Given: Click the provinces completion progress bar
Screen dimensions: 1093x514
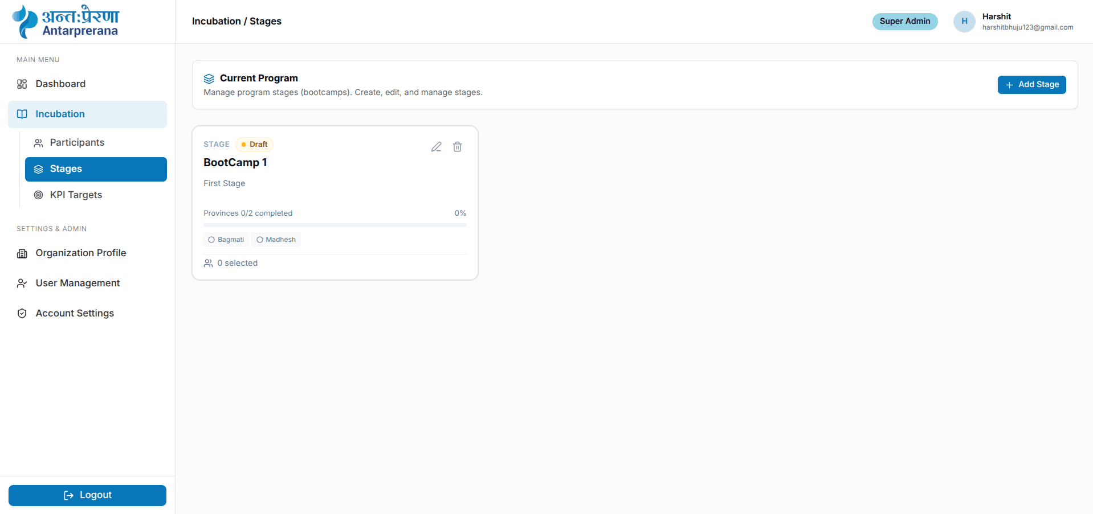Looking at the screenshot, I should click(335, 225).
